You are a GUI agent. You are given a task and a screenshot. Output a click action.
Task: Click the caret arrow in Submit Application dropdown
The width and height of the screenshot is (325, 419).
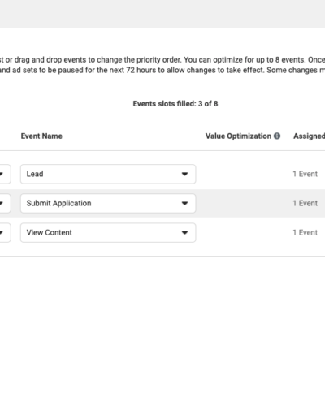[x=184, y=203]
